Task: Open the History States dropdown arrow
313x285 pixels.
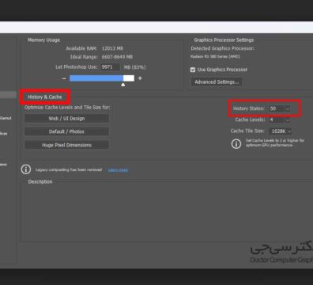Action: click(x=288, y=108)
